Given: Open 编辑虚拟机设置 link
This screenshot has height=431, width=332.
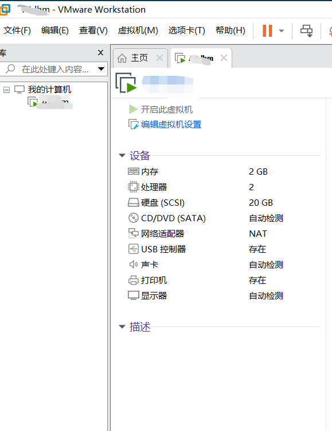Looking at the screenshot, I should click(171, 125).
